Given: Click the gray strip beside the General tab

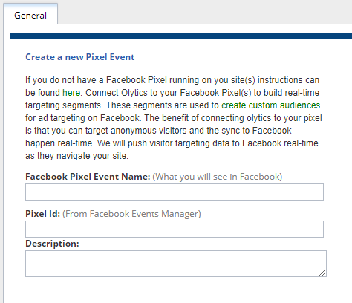Looking at the screenshot, I should pyautogui.click(x=205, y=12).
